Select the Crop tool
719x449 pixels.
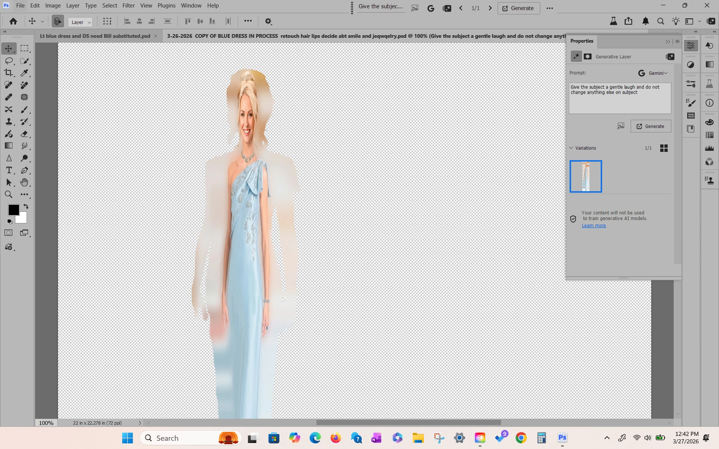[9, 73]
